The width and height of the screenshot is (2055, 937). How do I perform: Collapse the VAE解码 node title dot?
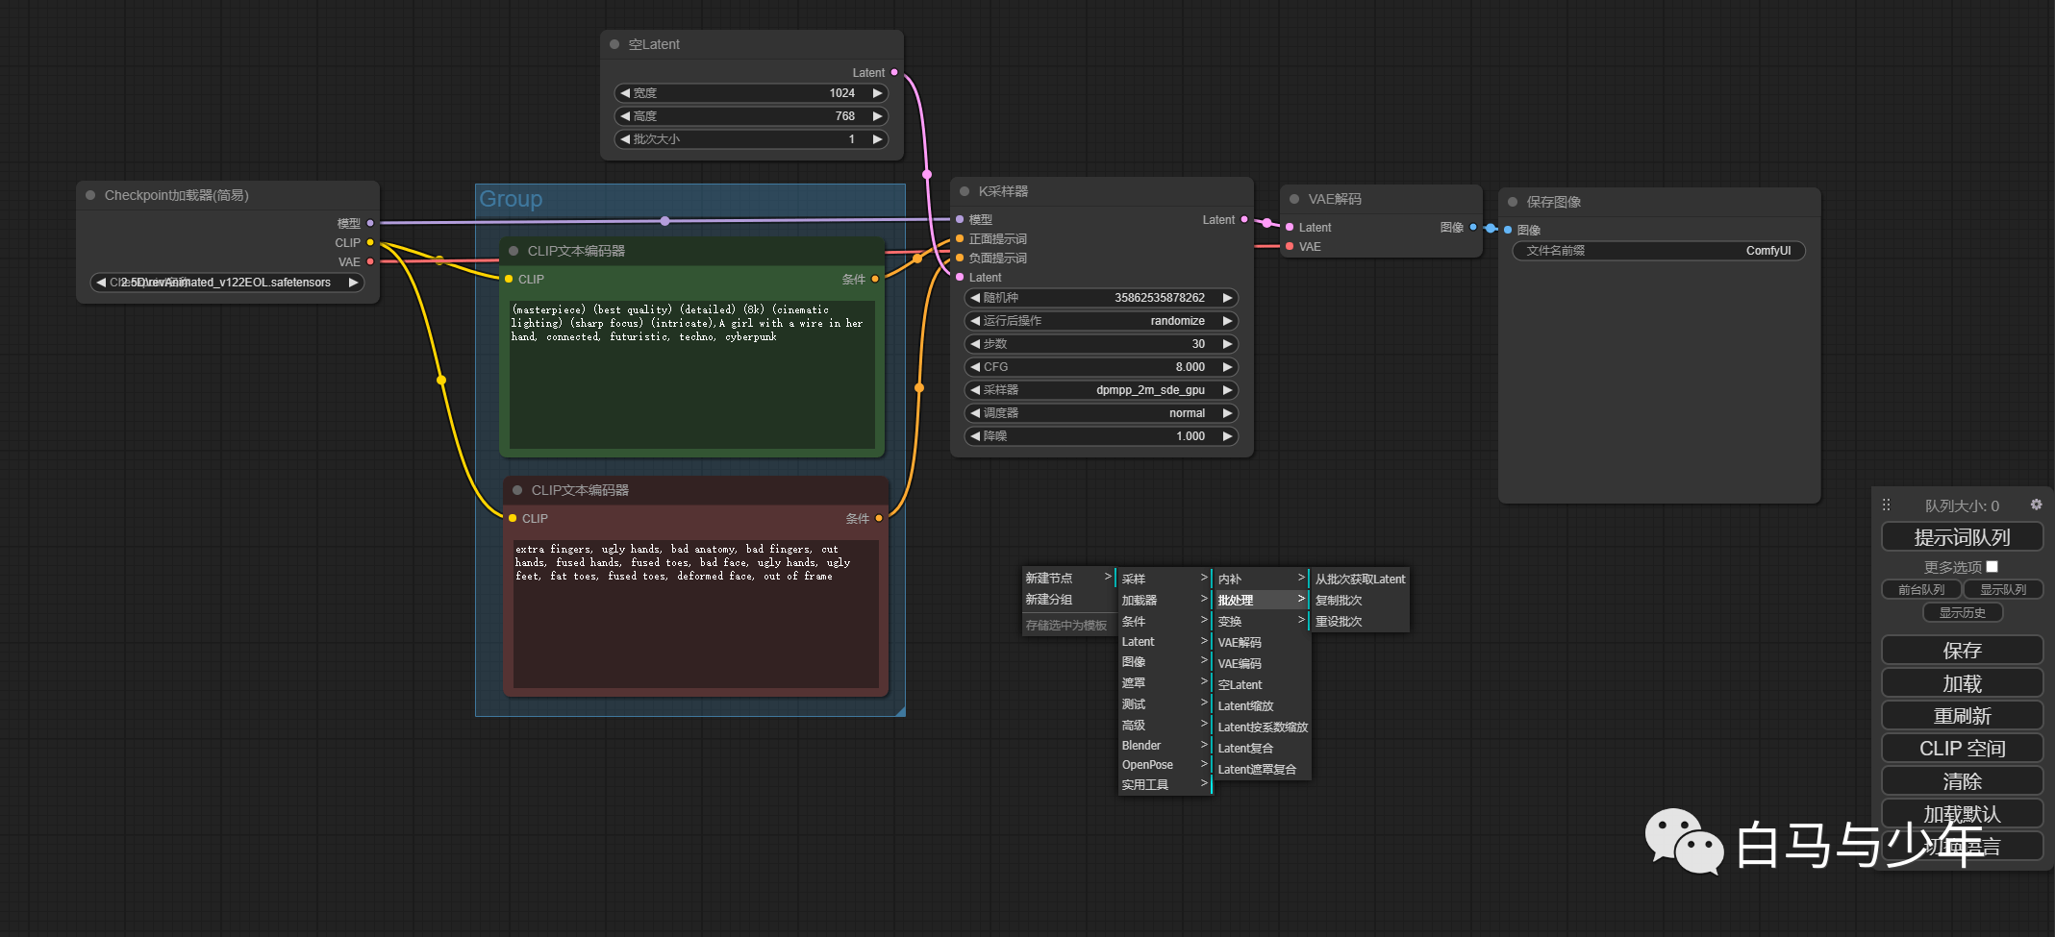point(1294,199)
